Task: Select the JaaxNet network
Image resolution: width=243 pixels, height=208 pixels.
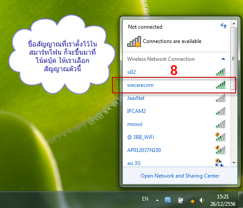Action: coord(176,98)
